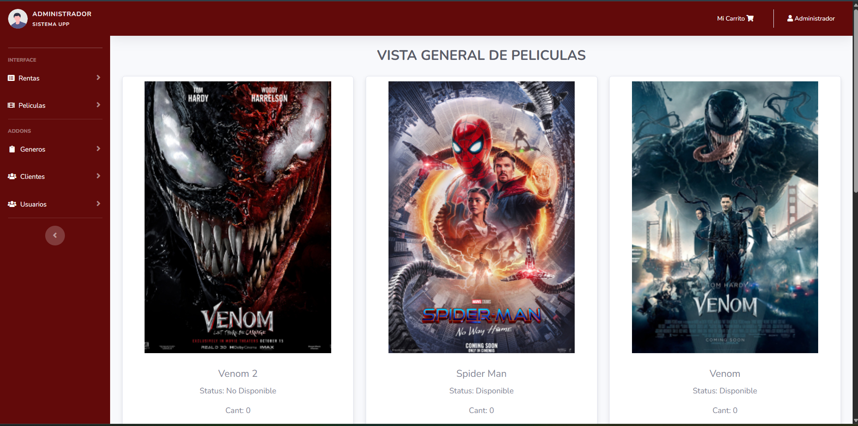858x426 pixels.
Task: Open the Clientes menu item
Action: [55, 177]
